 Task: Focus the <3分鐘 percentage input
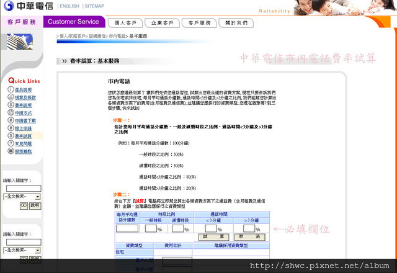pyautogui.click(x=211, y=228)
